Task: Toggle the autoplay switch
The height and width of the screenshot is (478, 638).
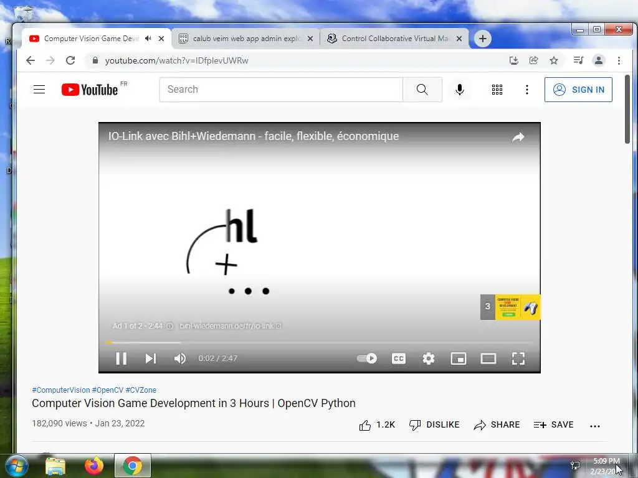Action: tap(367, 358)
